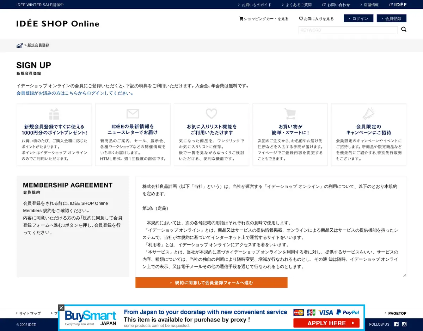Open サイトマップ sitemap link
Viewport: 423px width, 331px height.
(29, 313)
